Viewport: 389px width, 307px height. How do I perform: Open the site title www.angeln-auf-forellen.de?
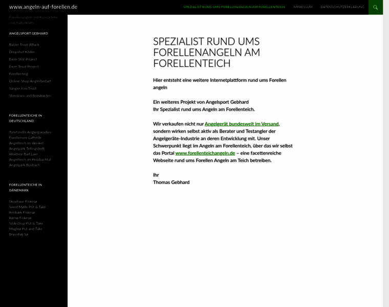tap(43, 7)
